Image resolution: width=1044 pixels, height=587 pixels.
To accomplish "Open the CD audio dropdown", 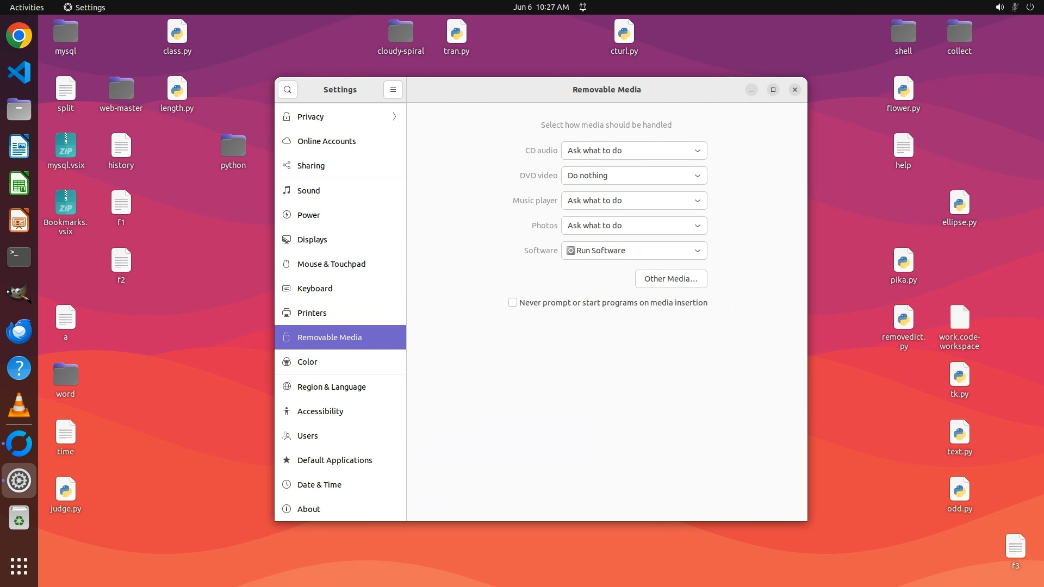I will 633,151.
